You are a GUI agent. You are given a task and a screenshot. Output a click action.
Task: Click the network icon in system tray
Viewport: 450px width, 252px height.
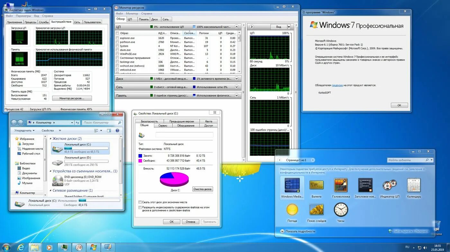419,248
